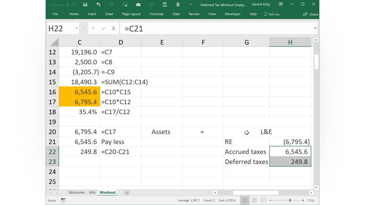Open the Developer tab
This screenshot has height=205, width=365.
(x=233, y=14)
